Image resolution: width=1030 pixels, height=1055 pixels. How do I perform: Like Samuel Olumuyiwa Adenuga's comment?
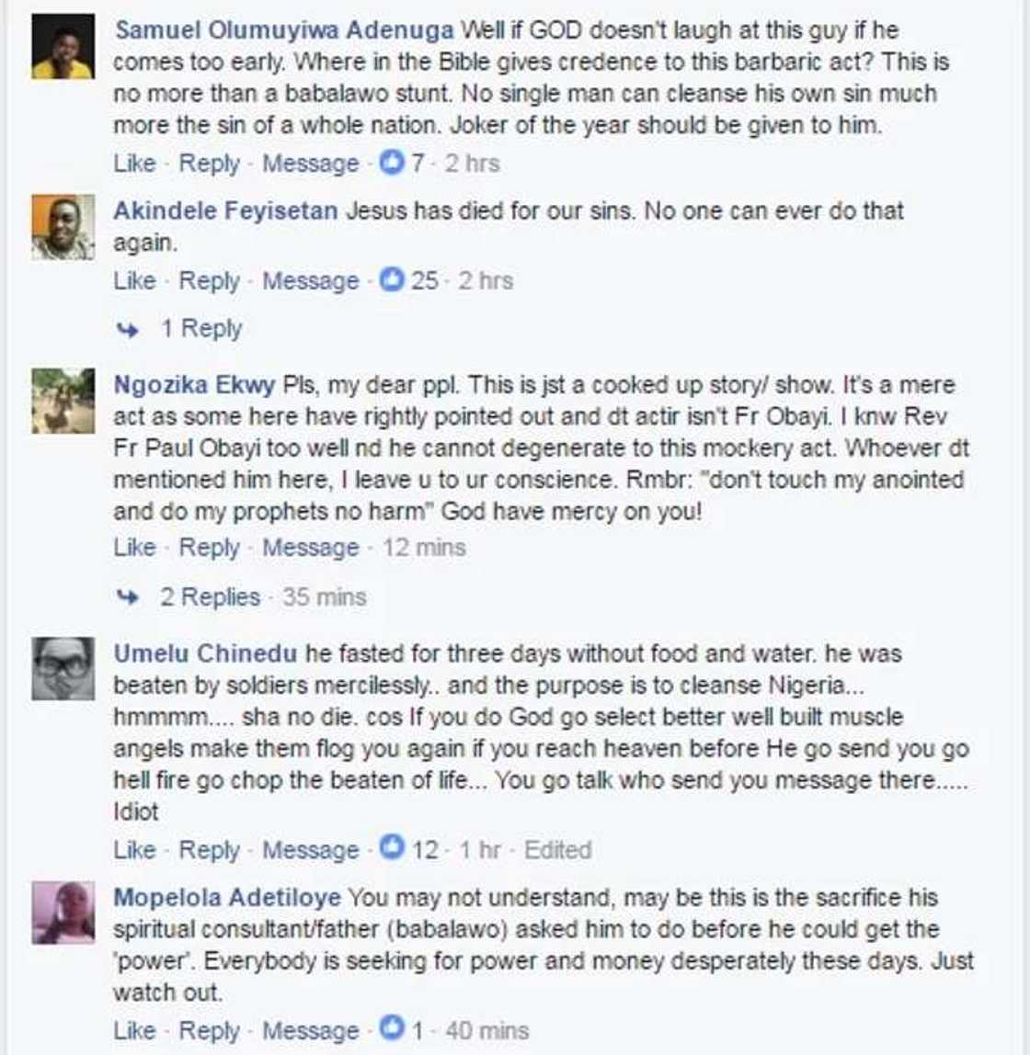(x=134, y=164)
